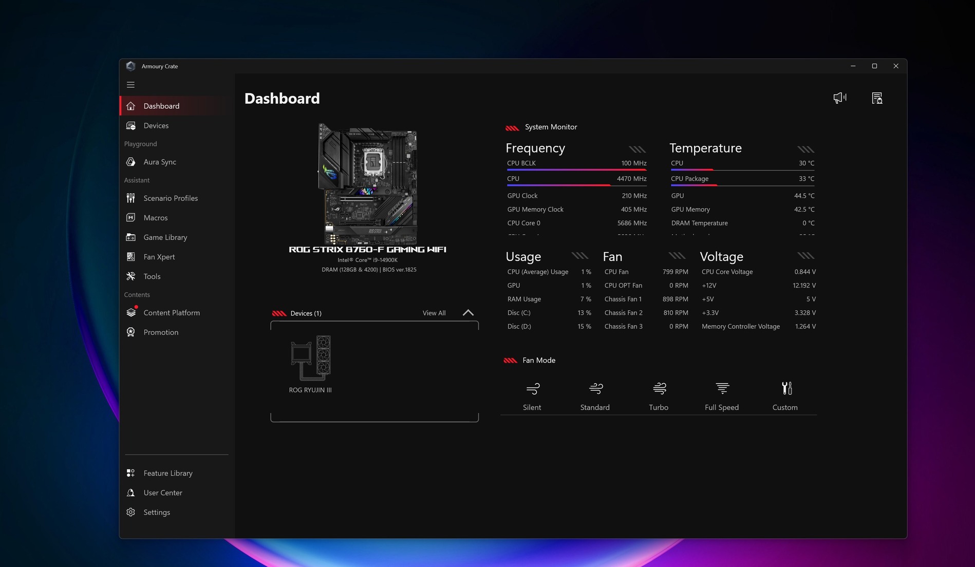
Task: Select the Custom fan mode icon
Action: click(786, 388)
